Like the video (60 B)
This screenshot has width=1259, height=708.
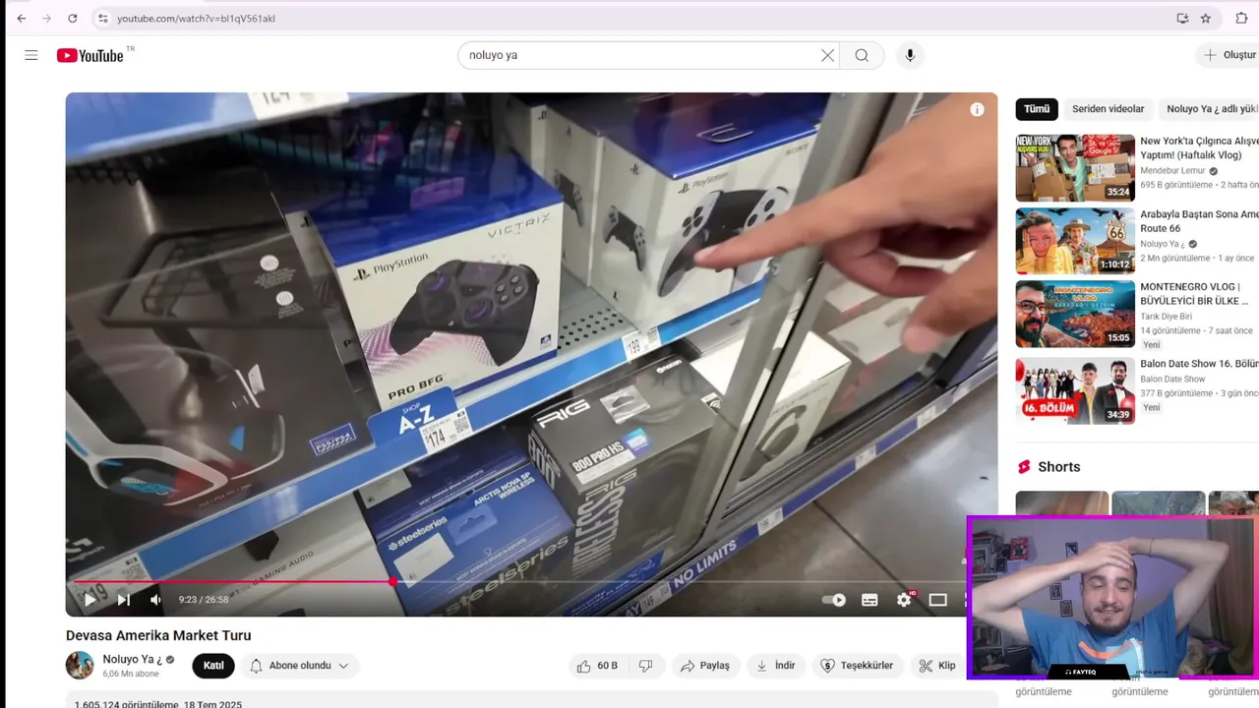click(598, 666)
